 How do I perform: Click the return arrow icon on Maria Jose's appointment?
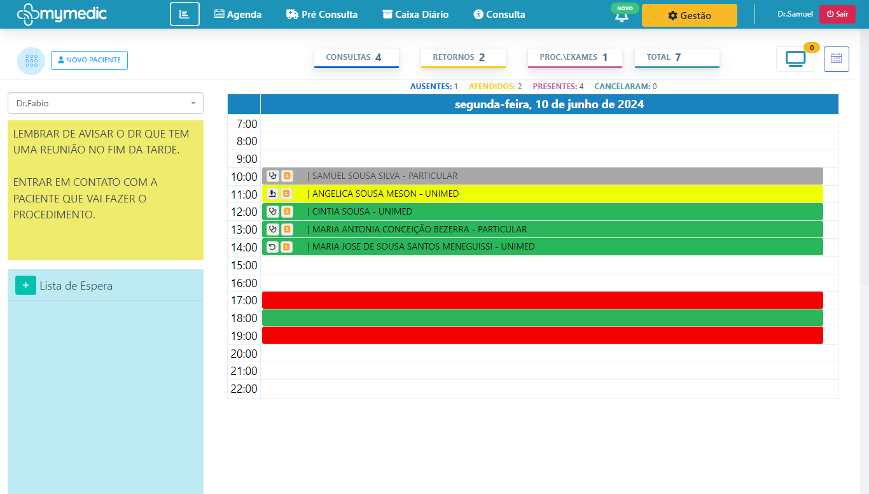pyautogui.click(x=272, y=247)
